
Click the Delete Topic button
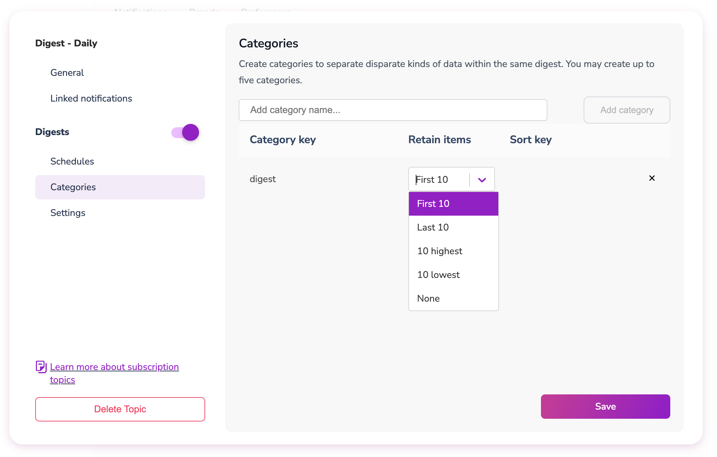(x=120, y=409)
